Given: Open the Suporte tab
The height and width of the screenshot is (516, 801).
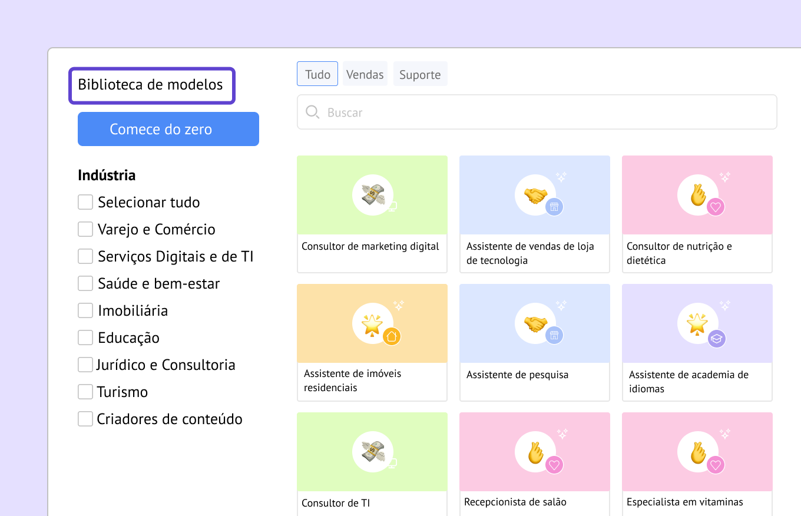Looking at the screenshot, I should tap(420, 74).
